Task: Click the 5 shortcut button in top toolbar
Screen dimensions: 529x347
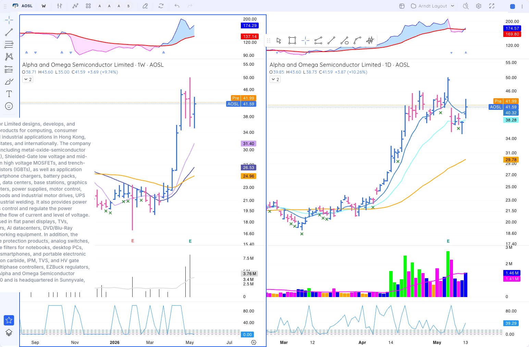Action: pos(128,6)
